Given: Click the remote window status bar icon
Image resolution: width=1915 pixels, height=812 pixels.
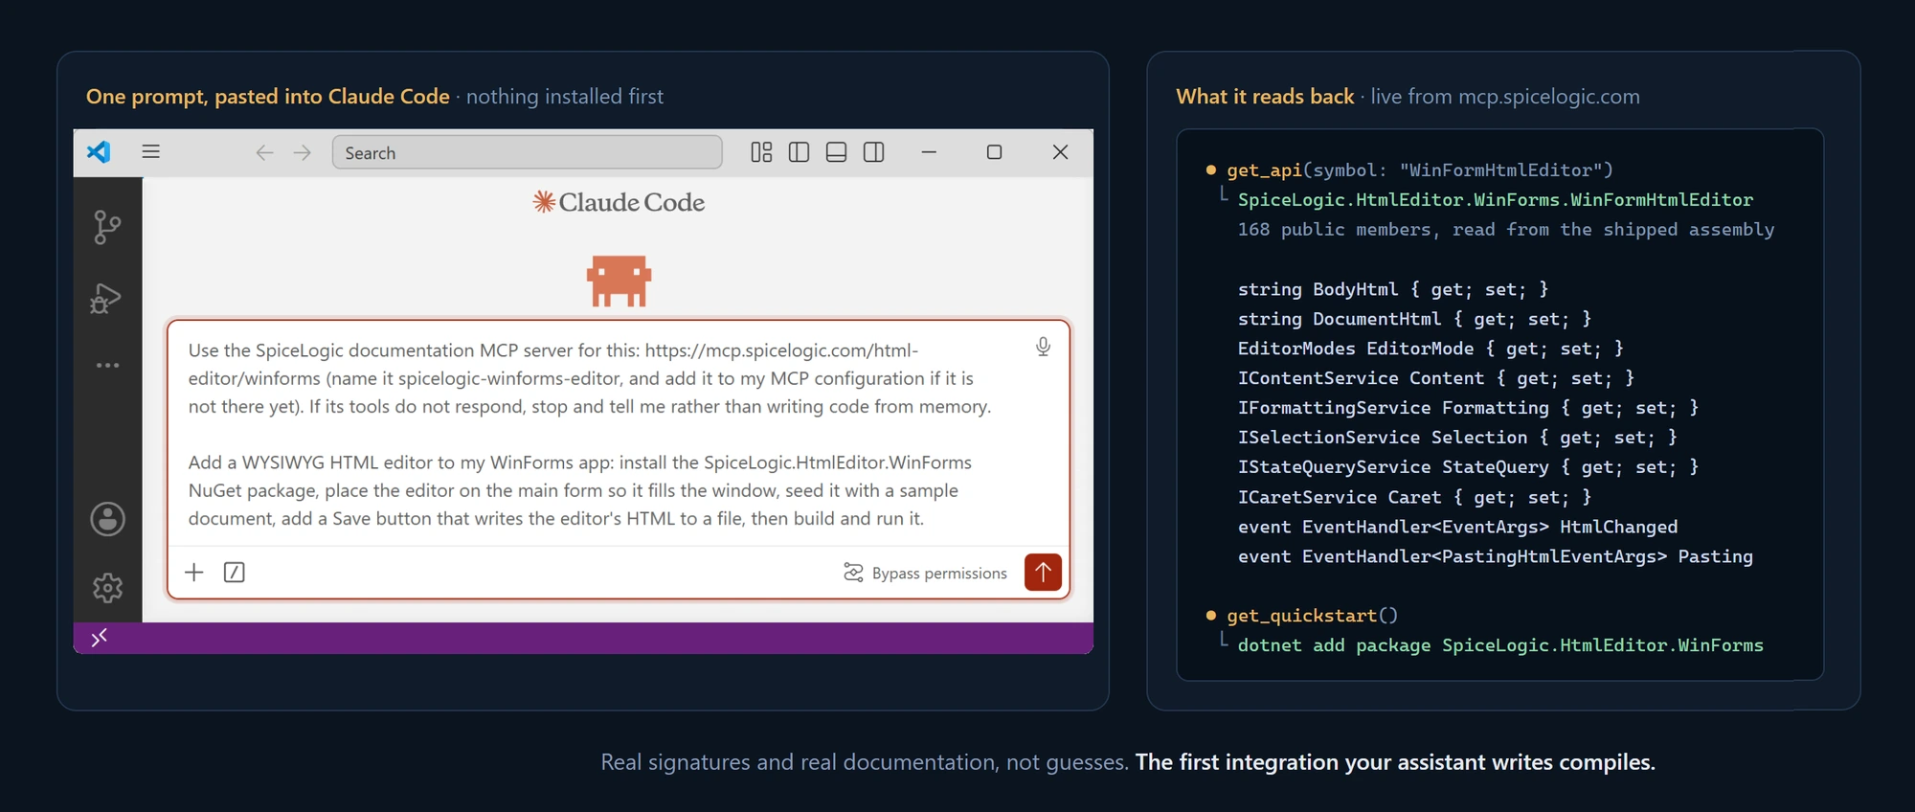Looking at the screenshot, I should [99, 638].
